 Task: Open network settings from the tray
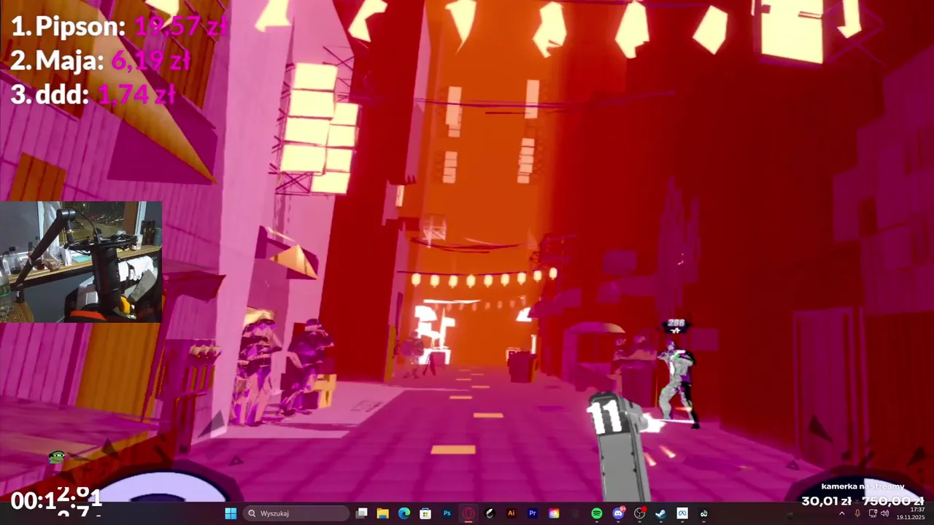pyautogui.click(x=873, y=513)
